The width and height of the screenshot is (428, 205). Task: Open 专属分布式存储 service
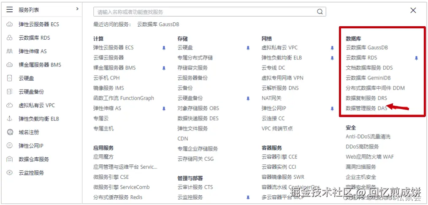[x=195, y=57]
